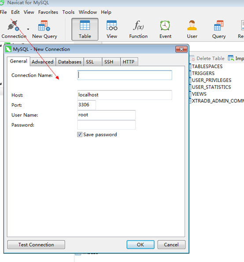Switch to the SSL tab

click(x=92, y=62)
